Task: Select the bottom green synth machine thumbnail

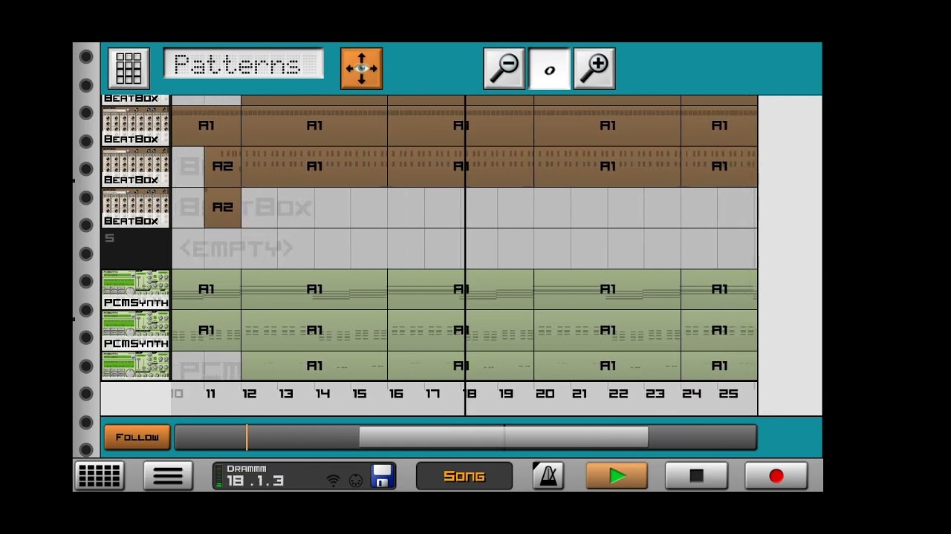Action: [x=135, y=366]
